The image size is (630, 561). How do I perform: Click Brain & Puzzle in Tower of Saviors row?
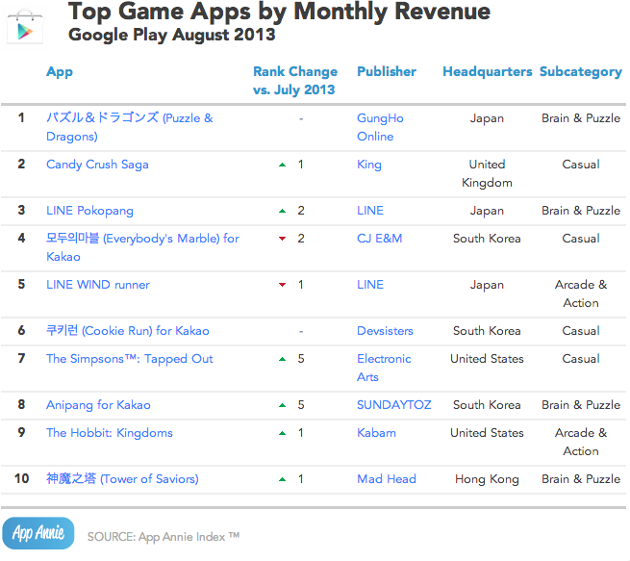[581, 479]
